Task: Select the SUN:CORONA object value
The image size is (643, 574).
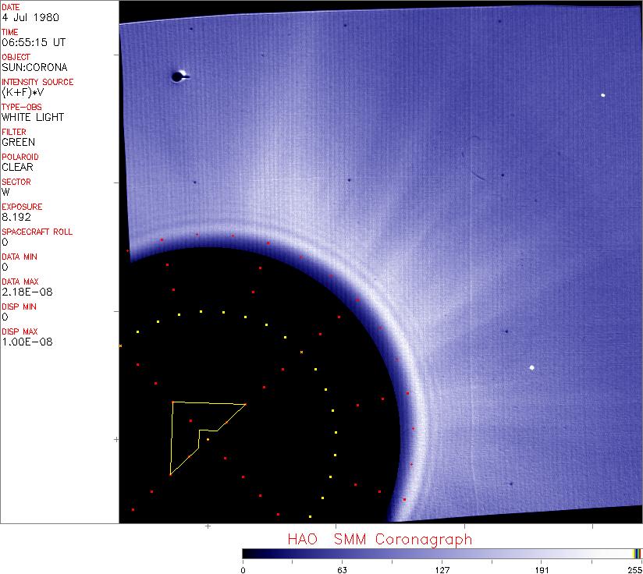Action: pos(34,67)
